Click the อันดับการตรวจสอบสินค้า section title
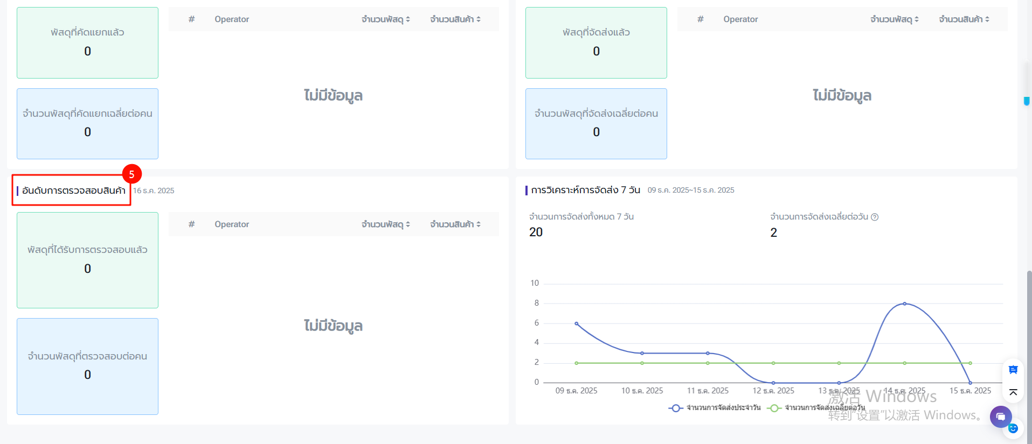The height and width of the screenshot is (444, 1032). tap(73, 191)
